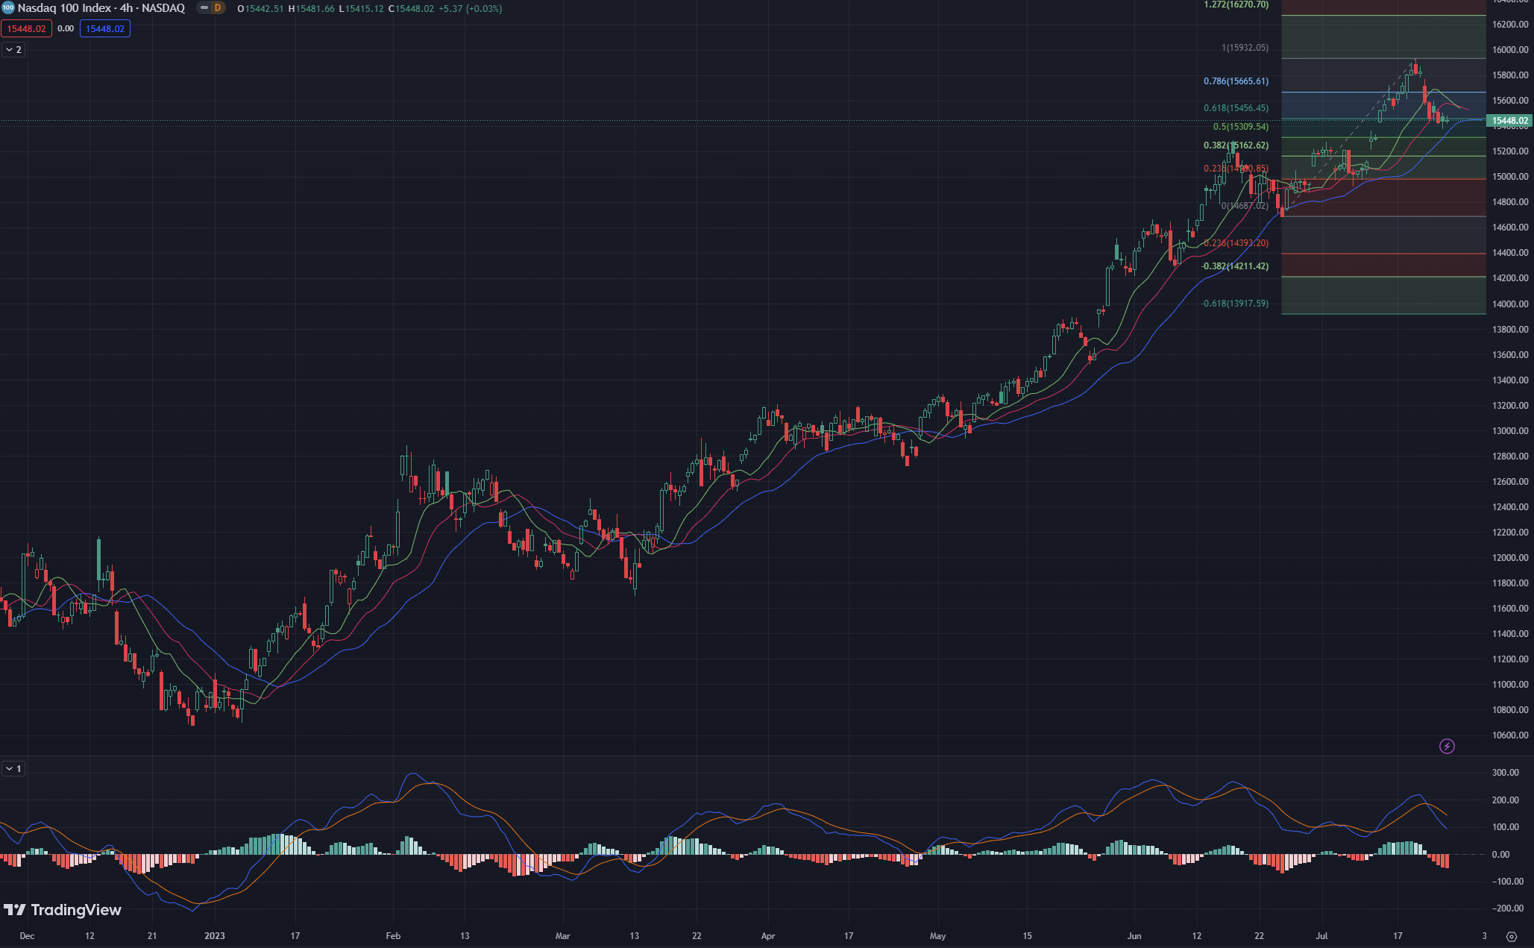Click the blue buy price 15448.02 button
The width and height of the screenshot is (1534, 948).
click(105, 28)
